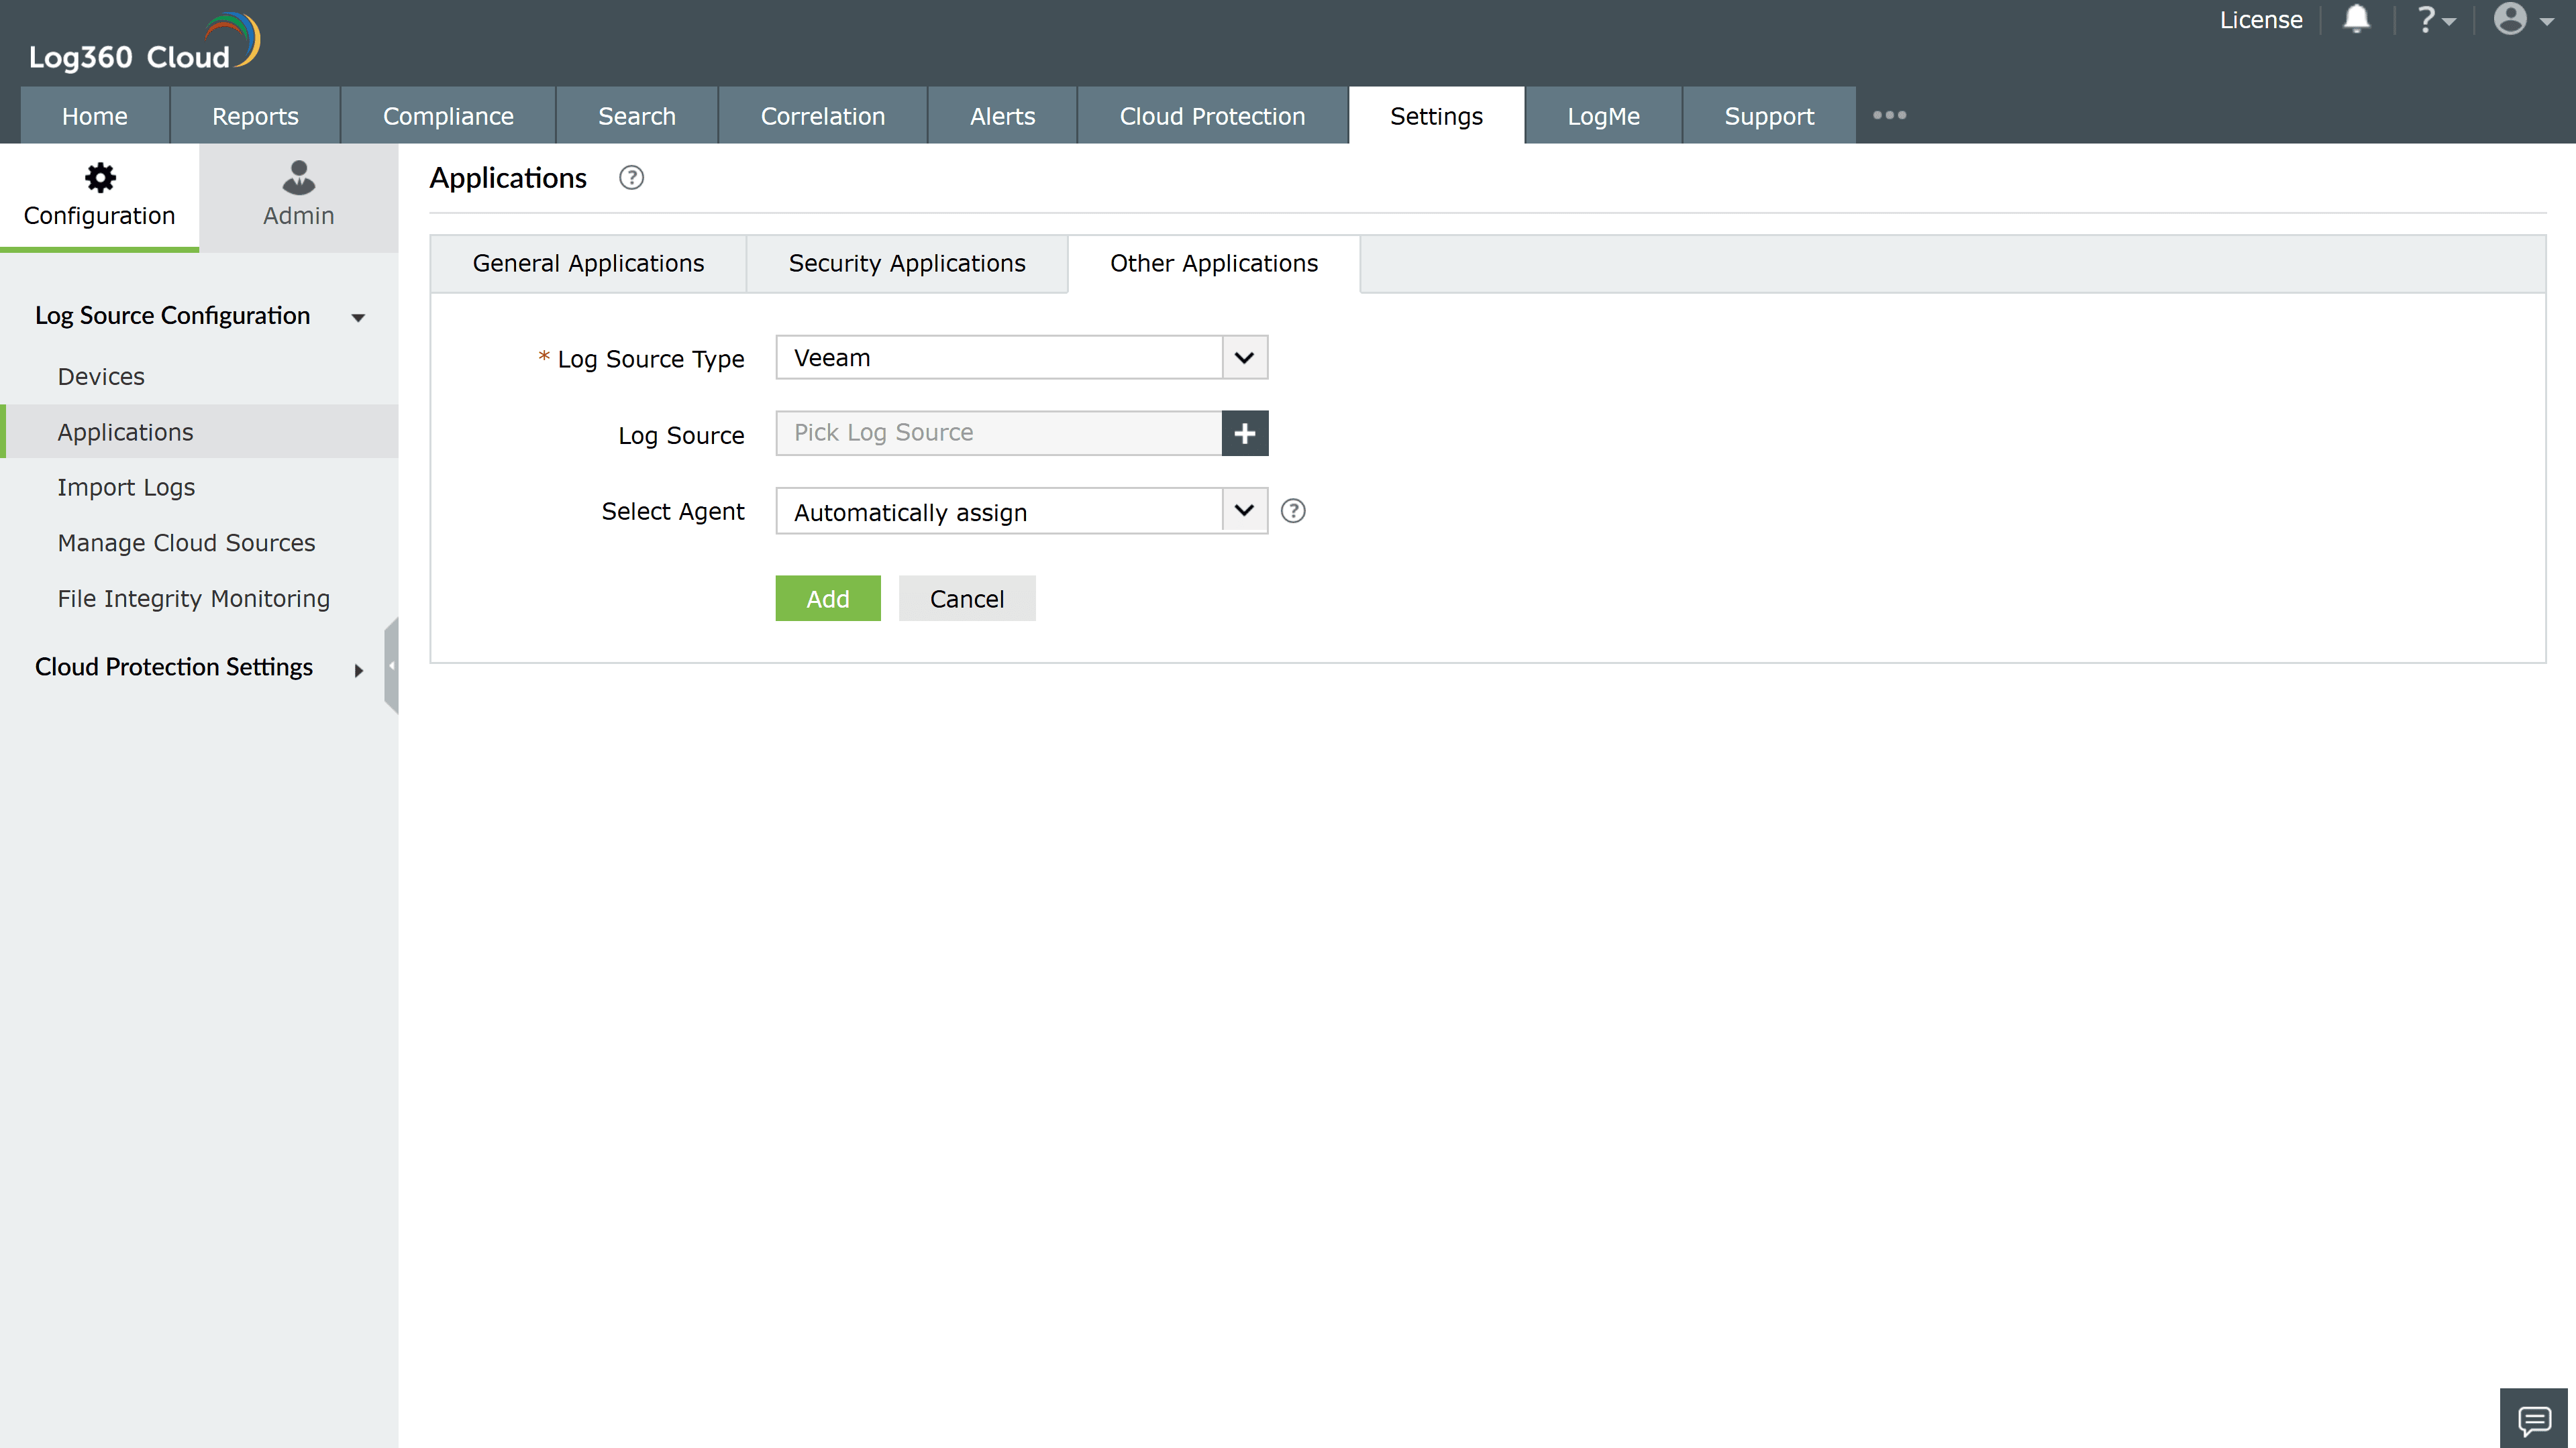Screen dimensions: 2576x1448
Task: Click help icon beside Select Agent
Action: click(1293, 512)
